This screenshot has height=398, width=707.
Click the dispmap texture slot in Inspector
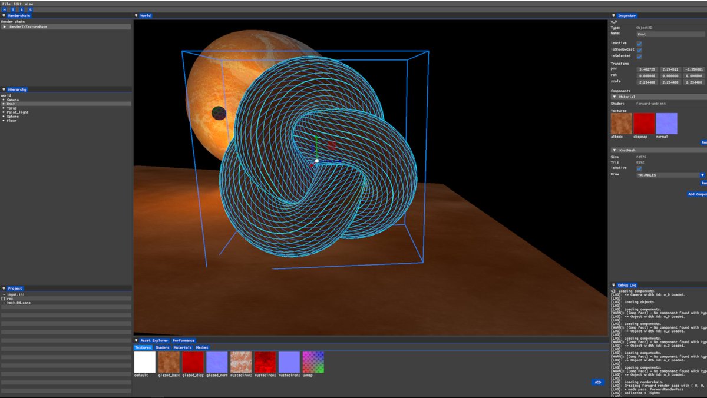coord(644,124)
